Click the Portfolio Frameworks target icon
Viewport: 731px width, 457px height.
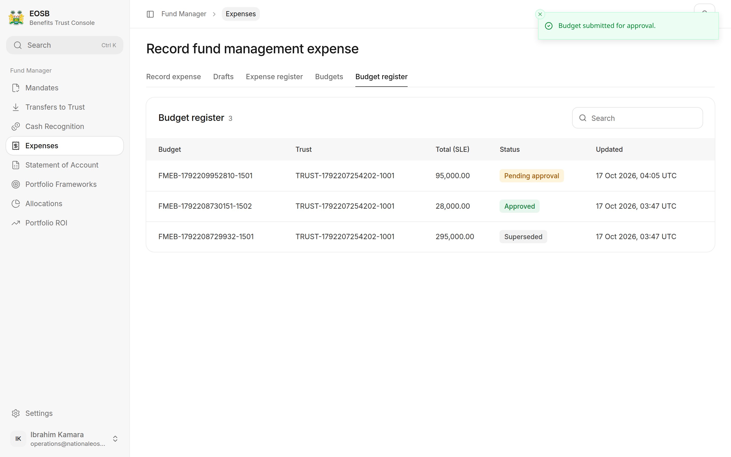click(16, 184)
